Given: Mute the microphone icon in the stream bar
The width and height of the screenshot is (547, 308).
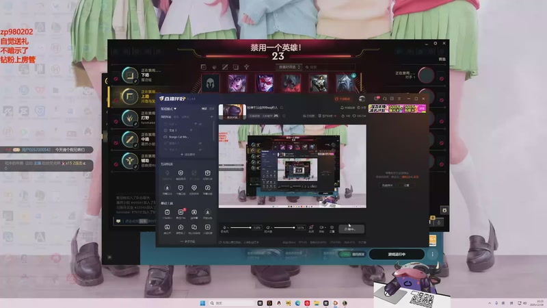Looking at the screenshot, I should pos(225,228).
